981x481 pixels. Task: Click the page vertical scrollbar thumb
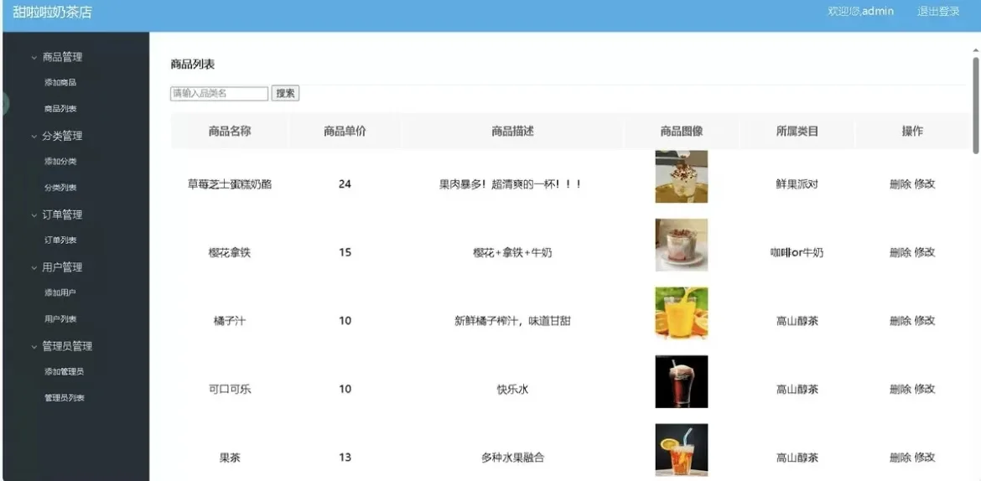point(975,105)
